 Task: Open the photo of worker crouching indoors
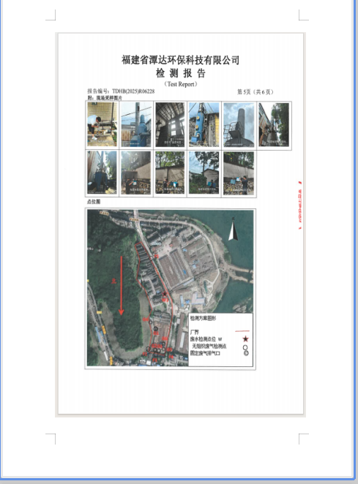(102, 124)
